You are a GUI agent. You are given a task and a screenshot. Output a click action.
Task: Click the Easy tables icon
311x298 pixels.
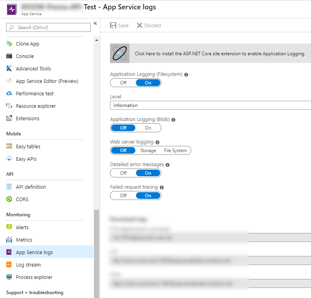pyautogui.click(x=9, y=146)
